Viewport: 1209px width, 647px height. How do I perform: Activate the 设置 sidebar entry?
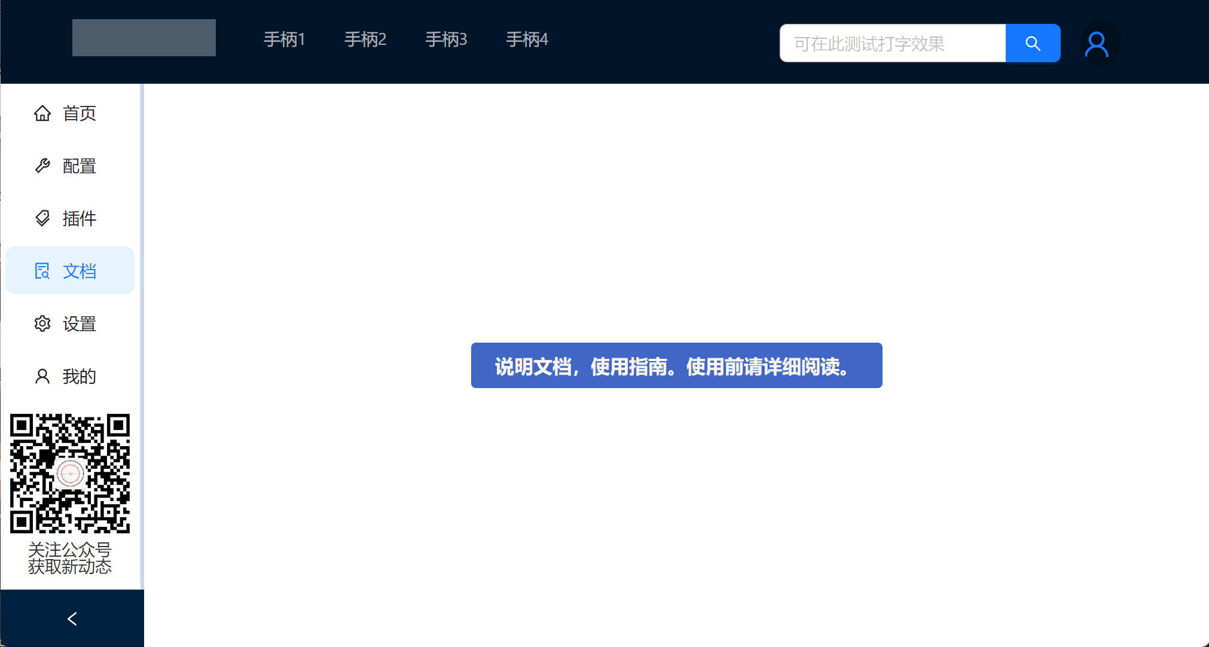(78, 323)
